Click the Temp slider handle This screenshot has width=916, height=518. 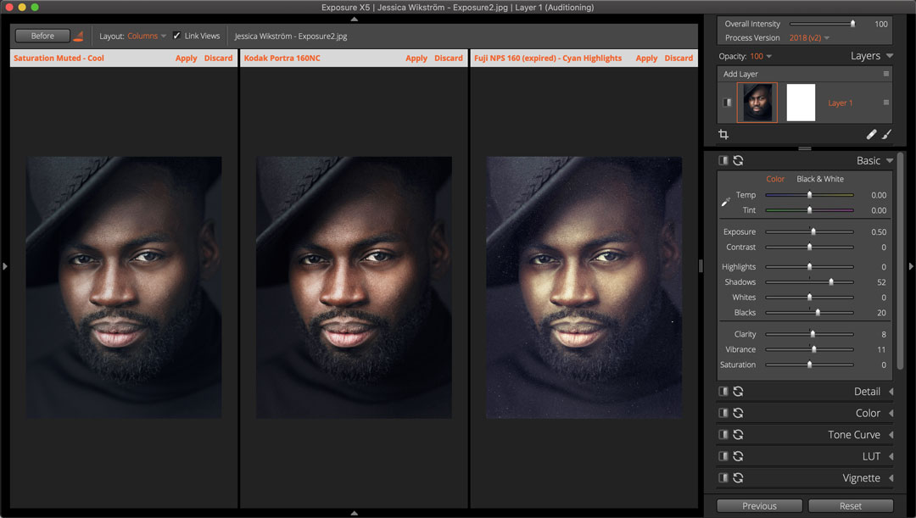(x=810, y=195)
